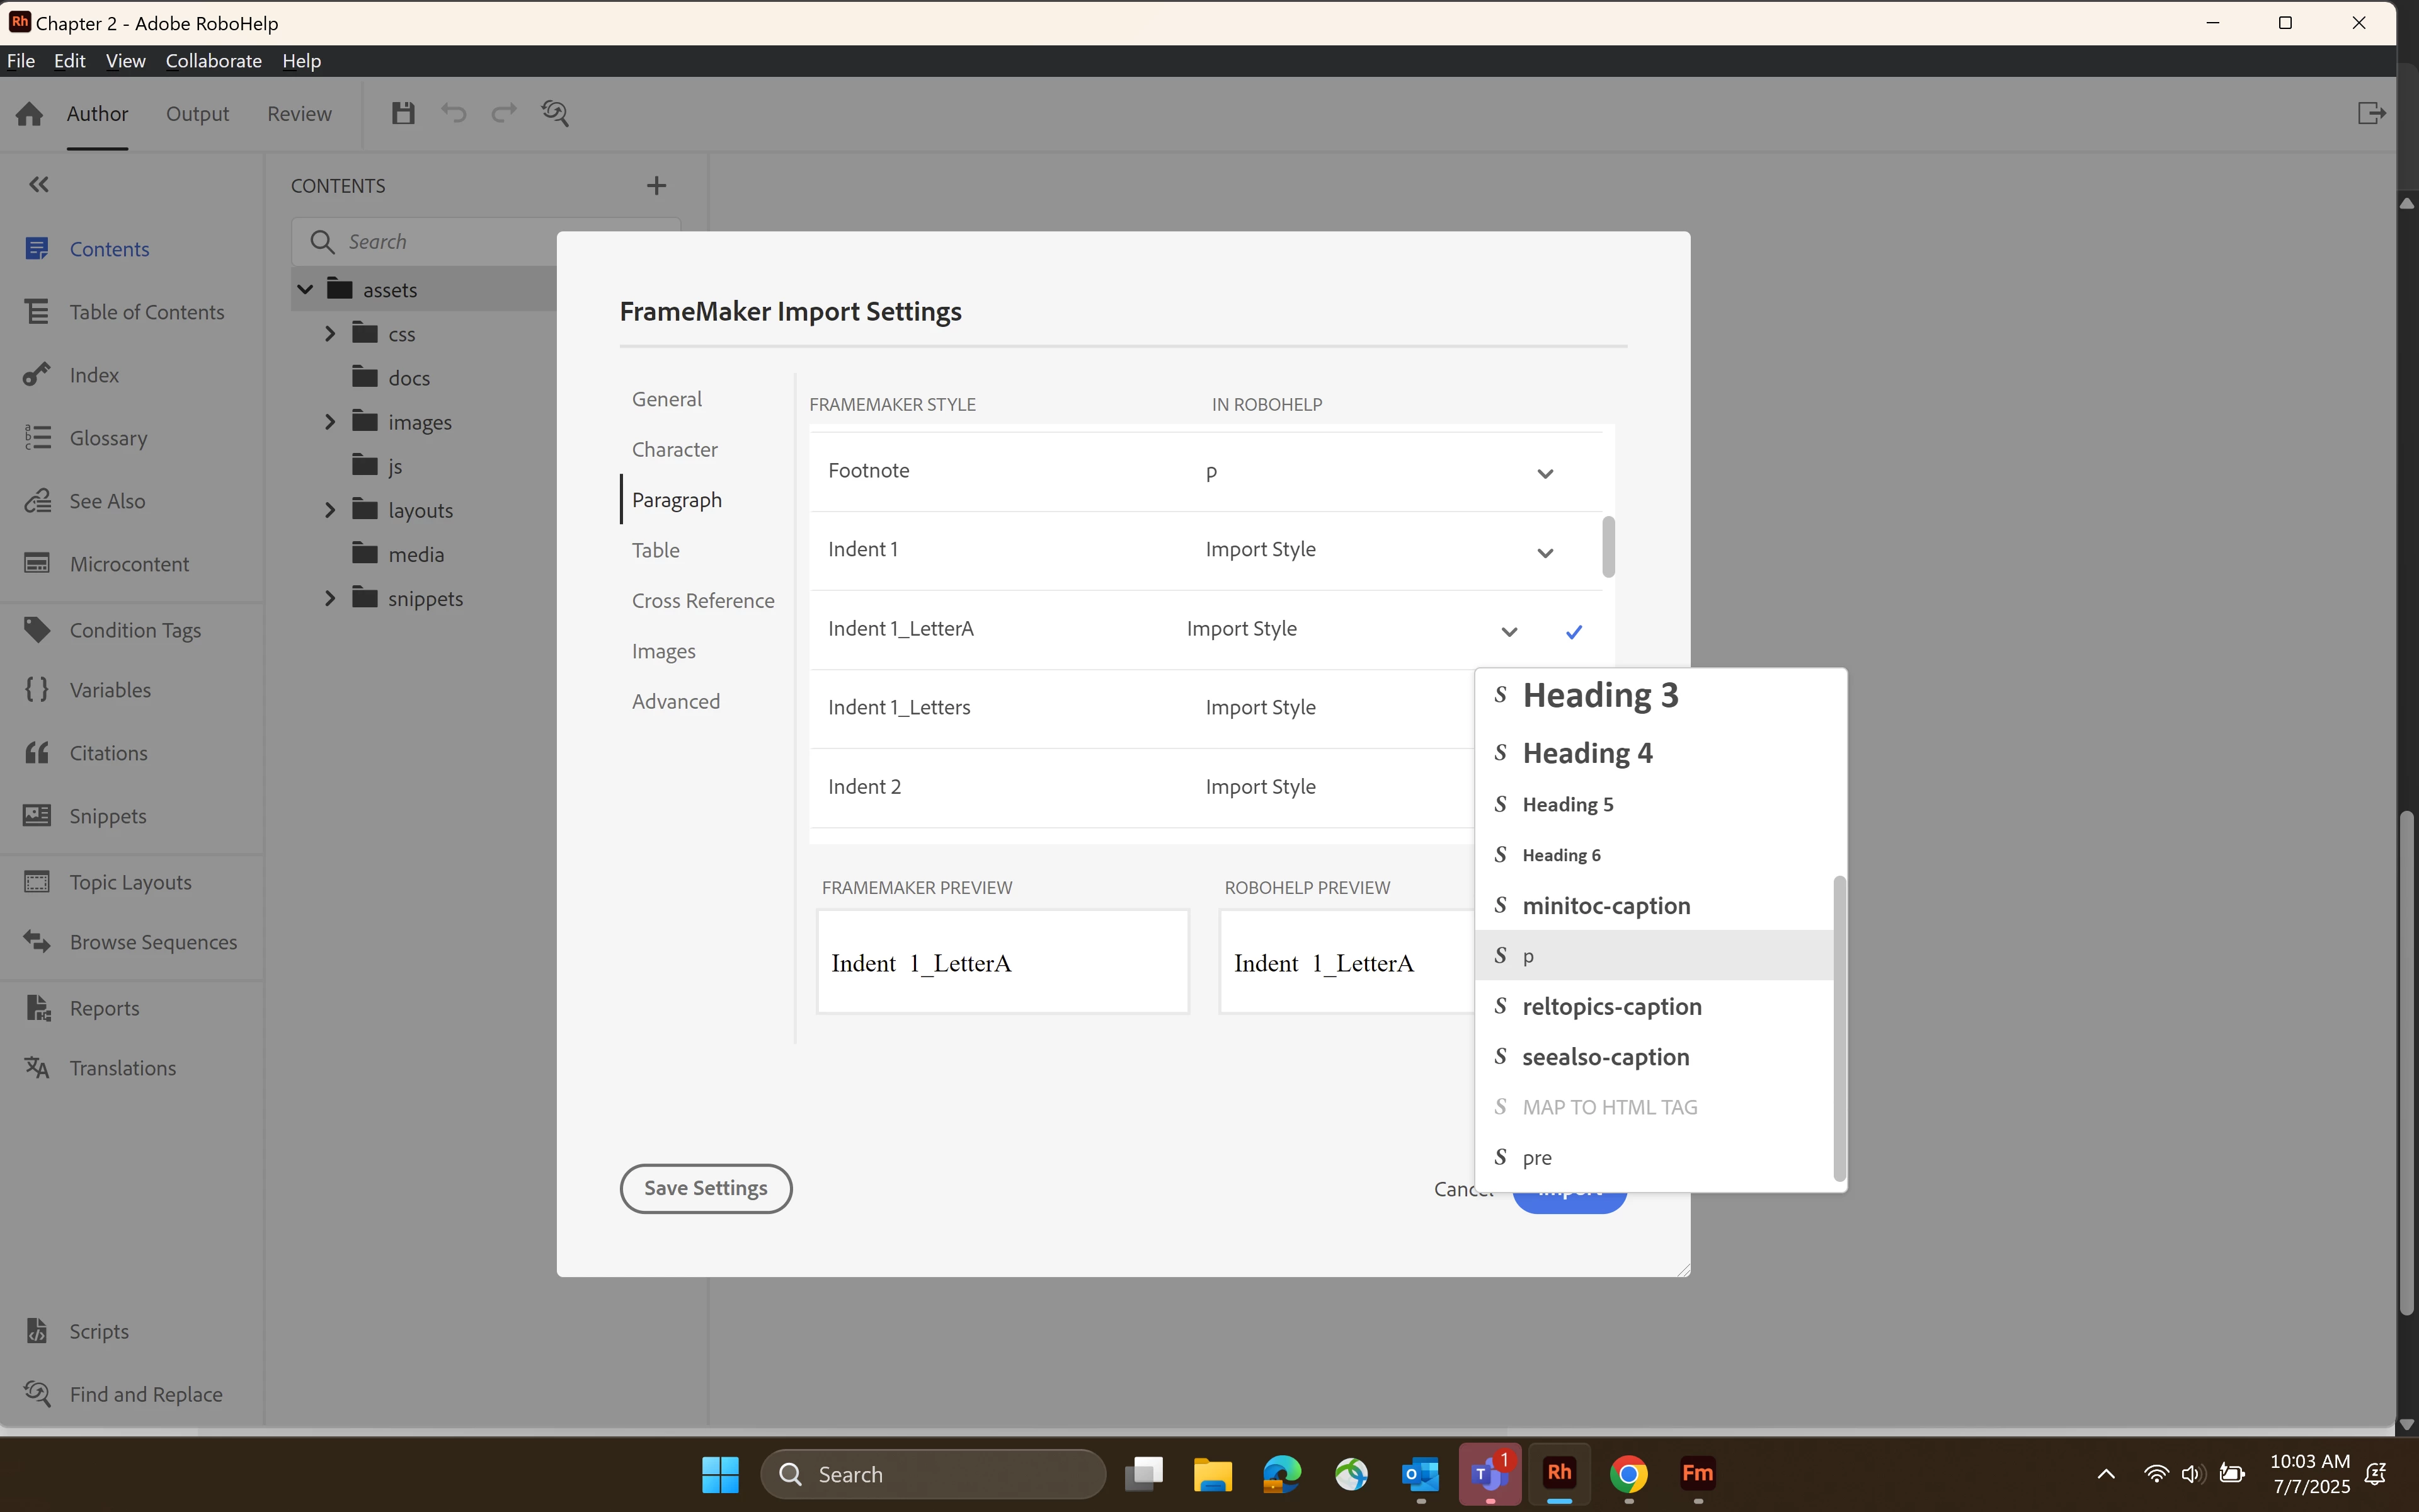Click FrameMaker icon in the taskbar

(x=1697, y=1474)
